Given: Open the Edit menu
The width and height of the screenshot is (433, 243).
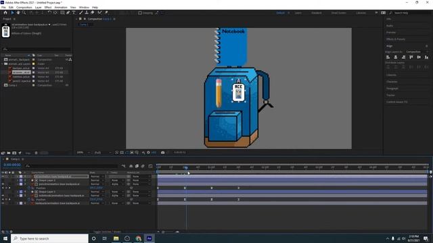Looking at the screenshot, I should click(x=11, y=7).
